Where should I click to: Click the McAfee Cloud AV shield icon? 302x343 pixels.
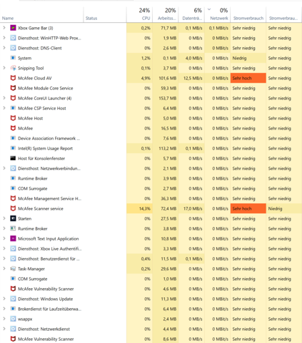coord(13,78)
